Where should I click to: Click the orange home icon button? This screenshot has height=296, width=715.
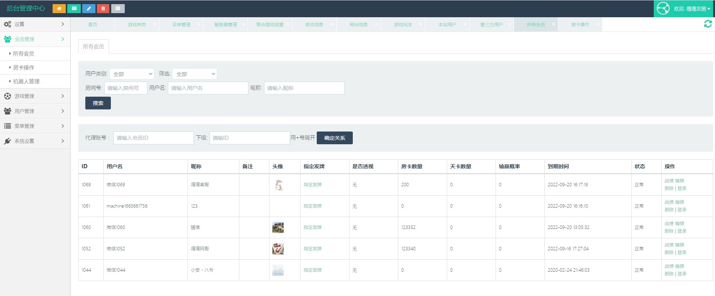pos(59,8)
